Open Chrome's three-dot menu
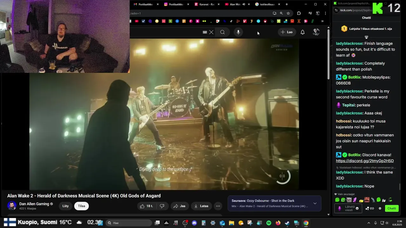The width and height of the screenshot is (406, 228). [325, 13]
